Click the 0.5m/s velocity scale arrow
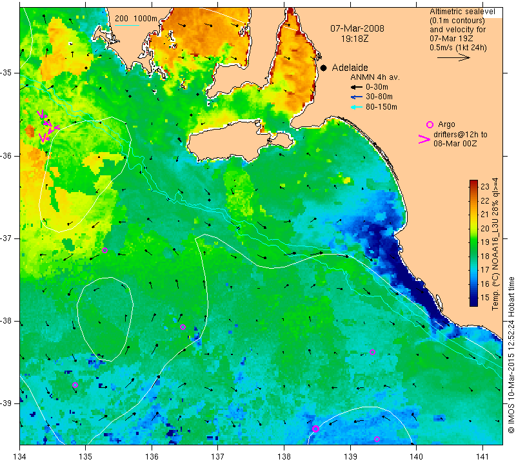516x464 pixels. coord(453,57)
